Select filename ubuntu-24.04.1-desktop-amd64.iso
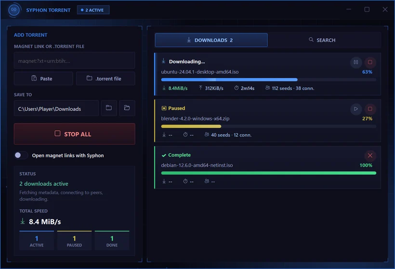The width and height of the screenshot is (395, 269). point(200,72)
